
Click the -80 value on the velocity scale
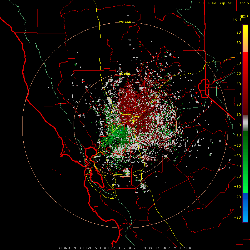[237, 207]
